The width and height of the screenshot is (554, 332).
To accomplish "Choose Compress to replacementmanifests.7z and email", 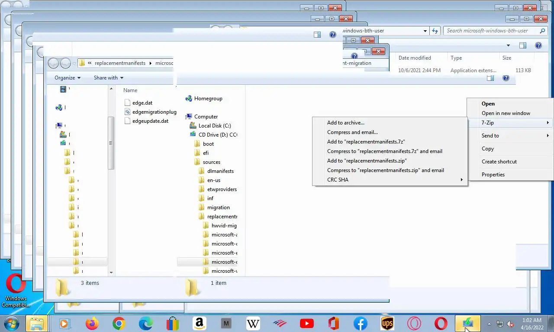I will 390,151.
